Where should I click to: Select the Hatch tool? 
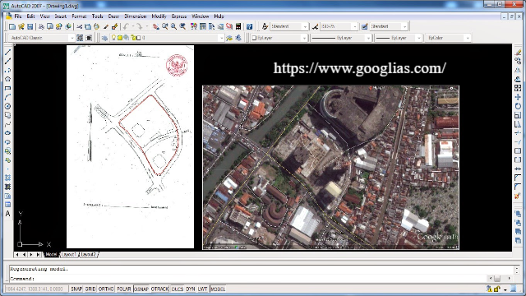tap(7, 178)
